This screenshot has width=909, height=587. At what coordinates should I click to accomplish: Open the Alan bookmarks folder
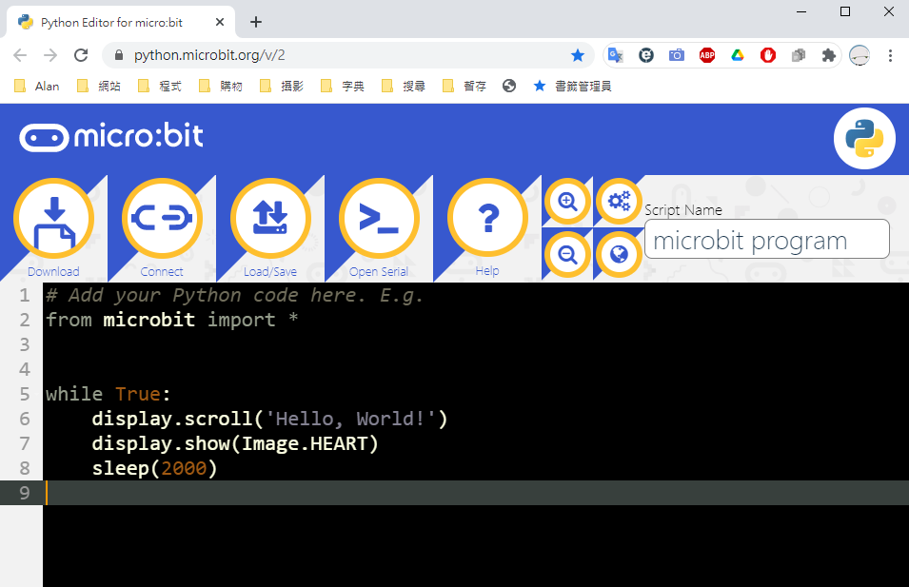pyautogui.click(x=36, y=87)
